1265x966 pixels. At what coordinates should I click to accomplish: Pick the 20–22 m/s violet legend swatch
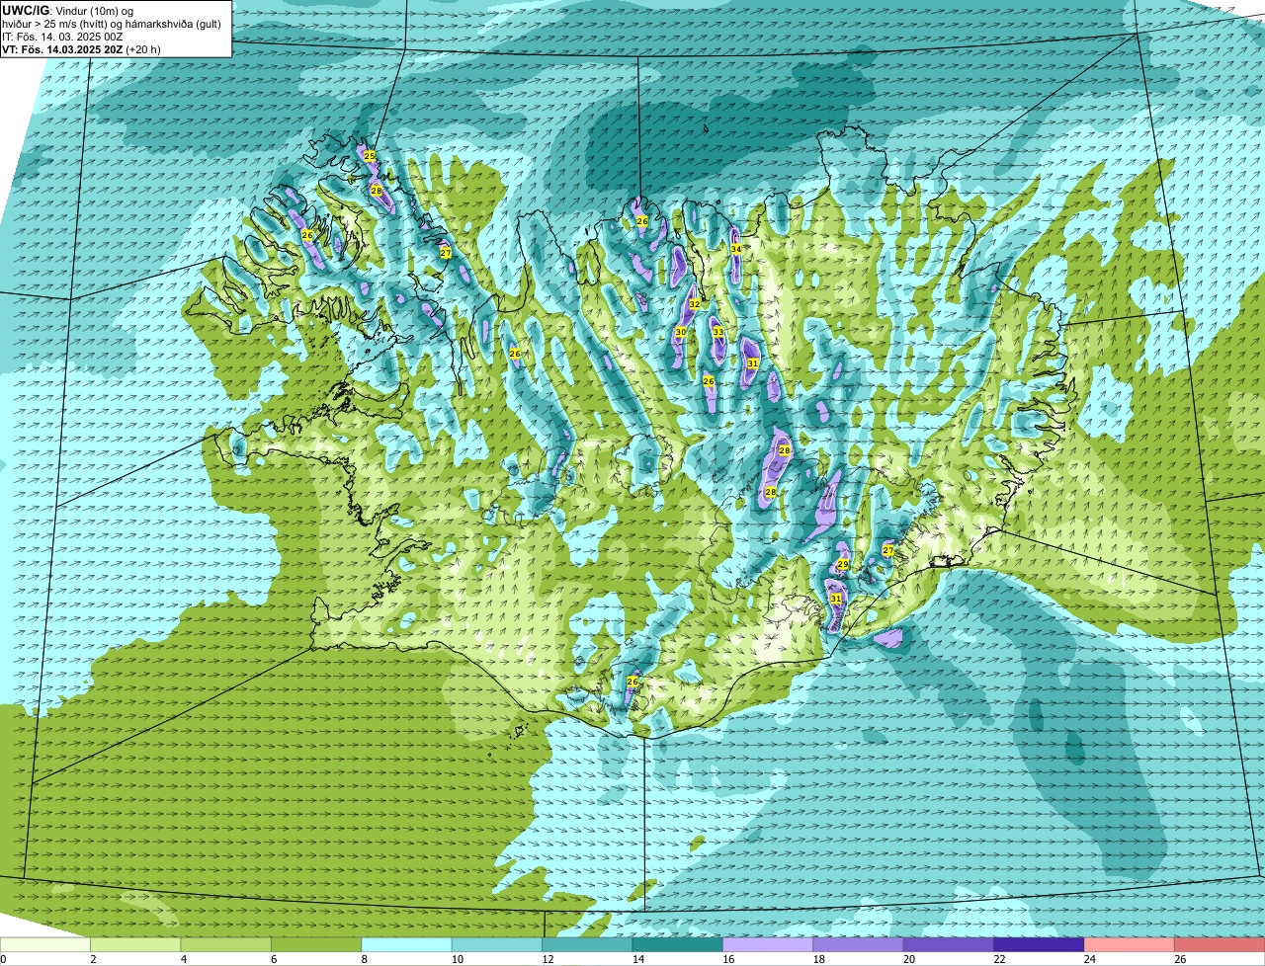(x=949, y=944)
